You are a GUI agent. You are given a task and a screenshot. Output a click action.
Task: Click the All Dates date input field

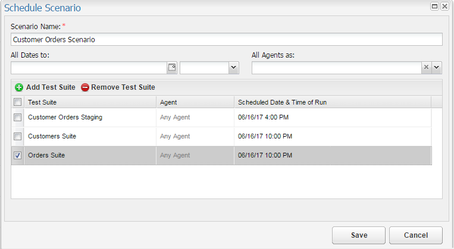coord(88,68)
